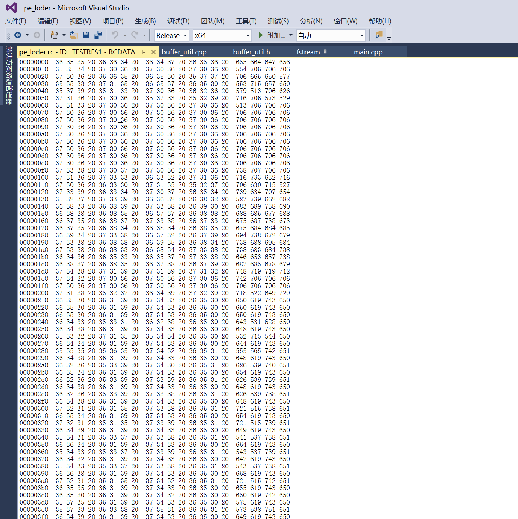This screenshot has width=518, height=519.
Task: Undo the last action via the undo icon
Action: tap(115, 35)
